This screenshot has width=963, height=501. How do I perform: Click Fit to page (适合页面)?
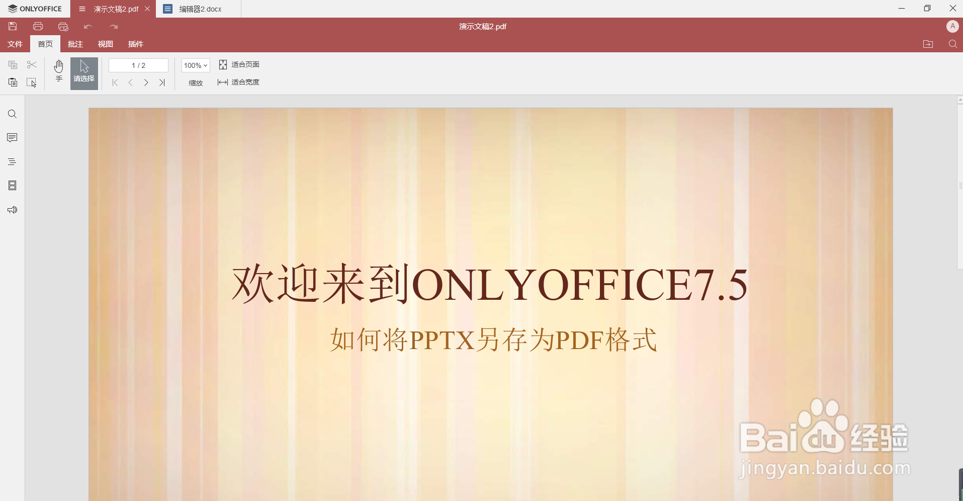(x=239, y=64)
